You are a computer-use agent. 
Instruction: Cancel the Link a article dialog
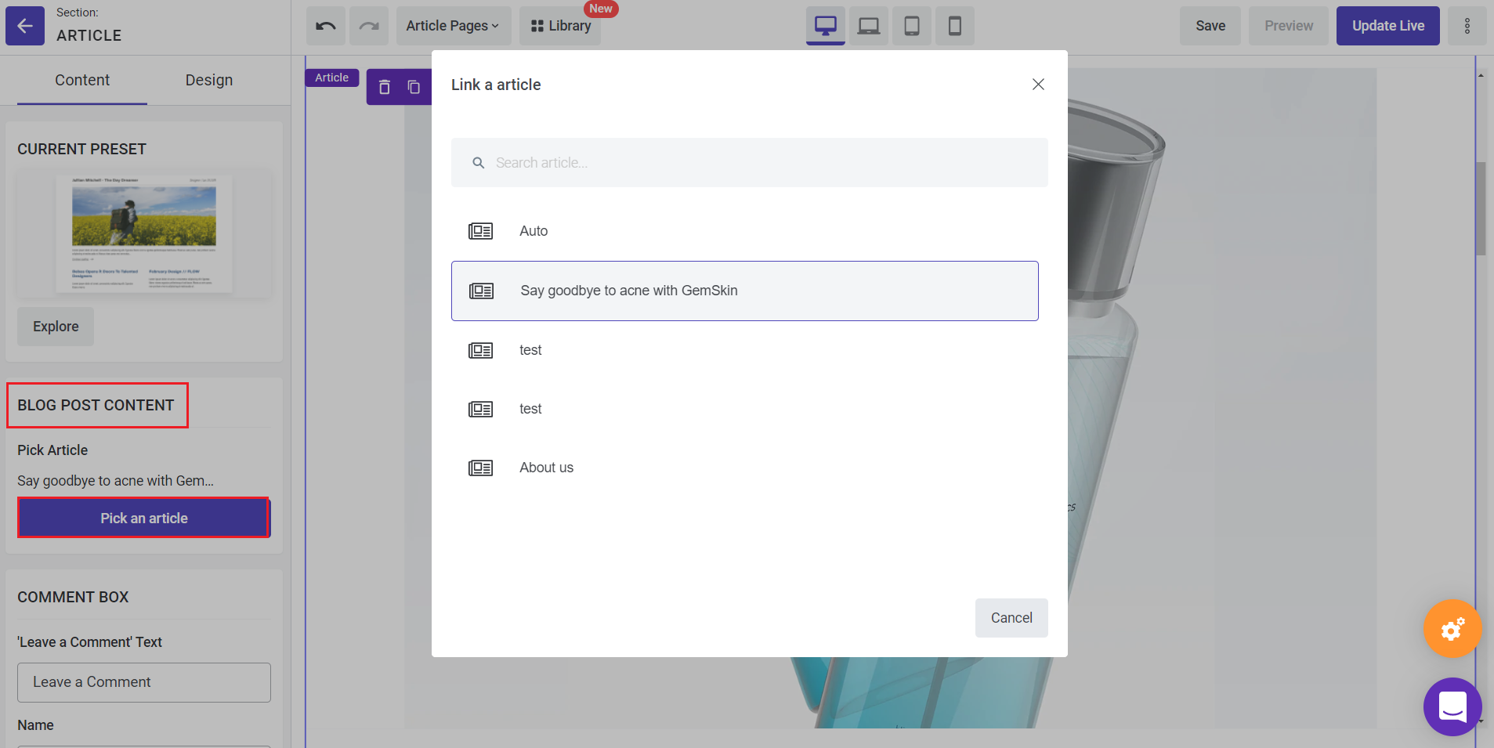coord(1011,618)
